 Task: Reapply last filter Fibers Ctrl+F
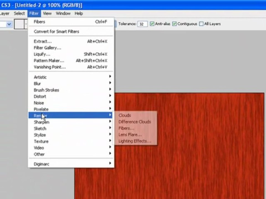(x=71, y=22)
